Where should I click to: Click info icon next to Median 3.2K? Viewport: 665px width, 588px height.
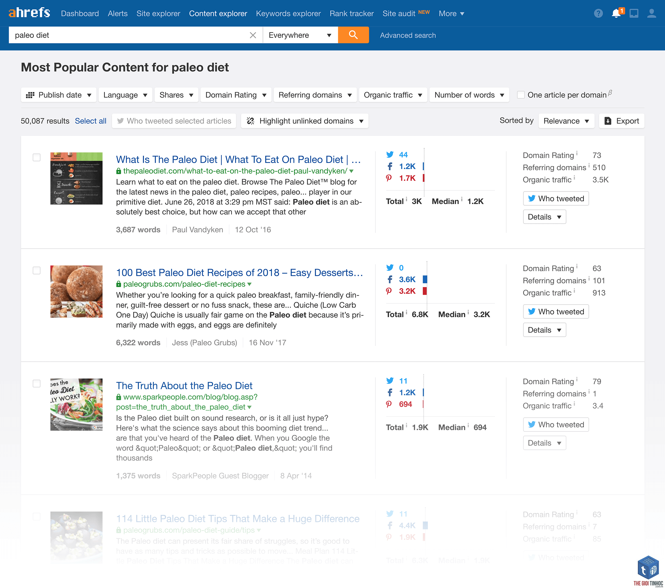coord(468,312)
